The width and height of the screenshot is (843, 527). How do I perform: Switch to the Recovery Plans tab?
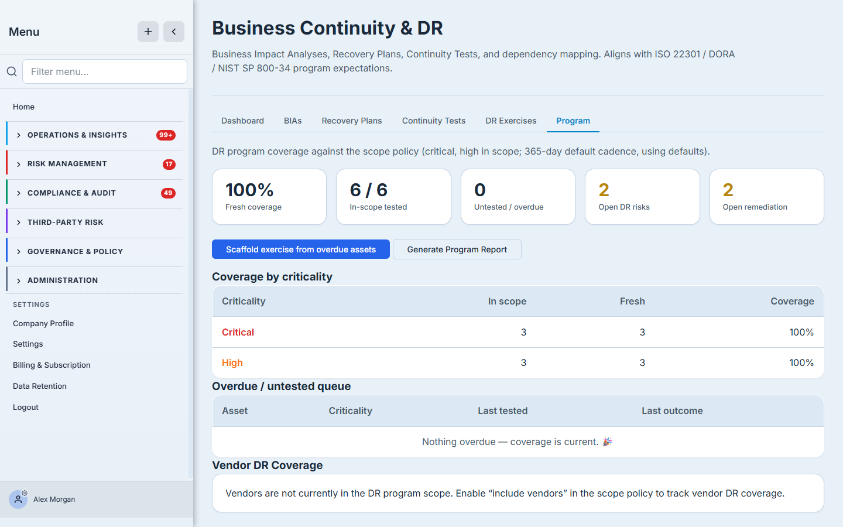pyautogui.click(x=352, y=121)
